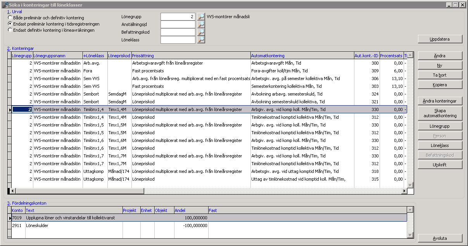Focus the Anställningsid input field

(178, 24)
